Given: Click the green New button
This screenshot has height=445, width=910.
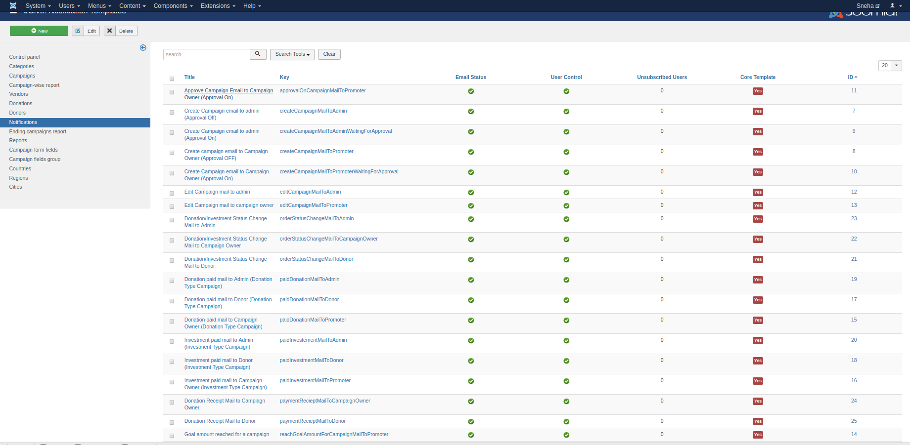Looking at the screenshot, I should coord(39,31).
